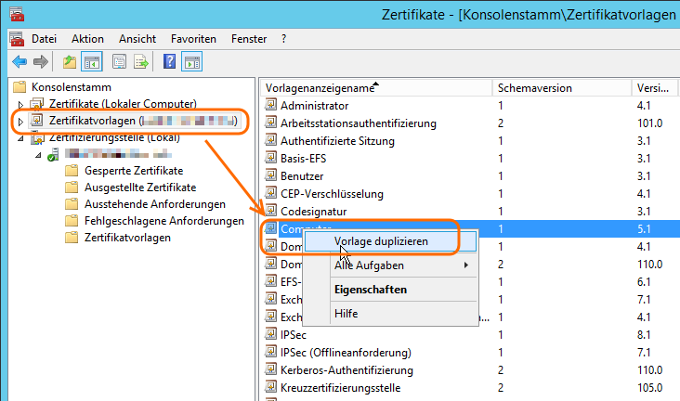
Task: Collapse the Zertifizierungsstelle (Lokal) node
Action: [20, 139]
